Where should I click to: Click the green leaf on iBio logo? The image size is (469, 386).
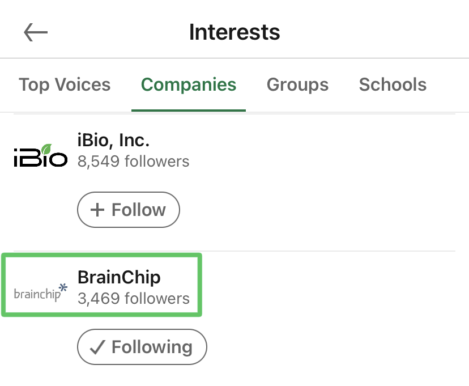point(46,149)
